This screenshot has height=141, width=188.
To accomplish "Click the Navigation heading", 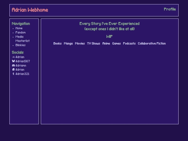I will 21,24.
